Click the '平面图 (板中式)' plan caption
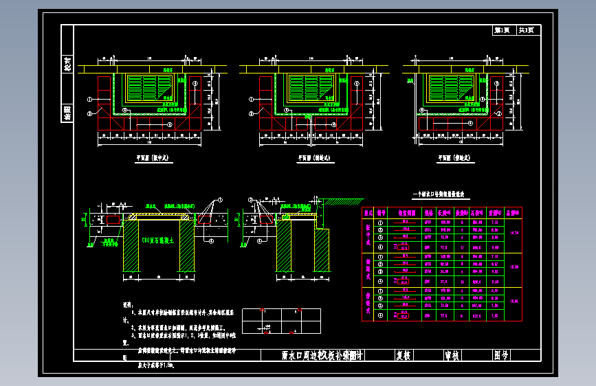This screenshot has height=386, width=596. click(153, 158)
